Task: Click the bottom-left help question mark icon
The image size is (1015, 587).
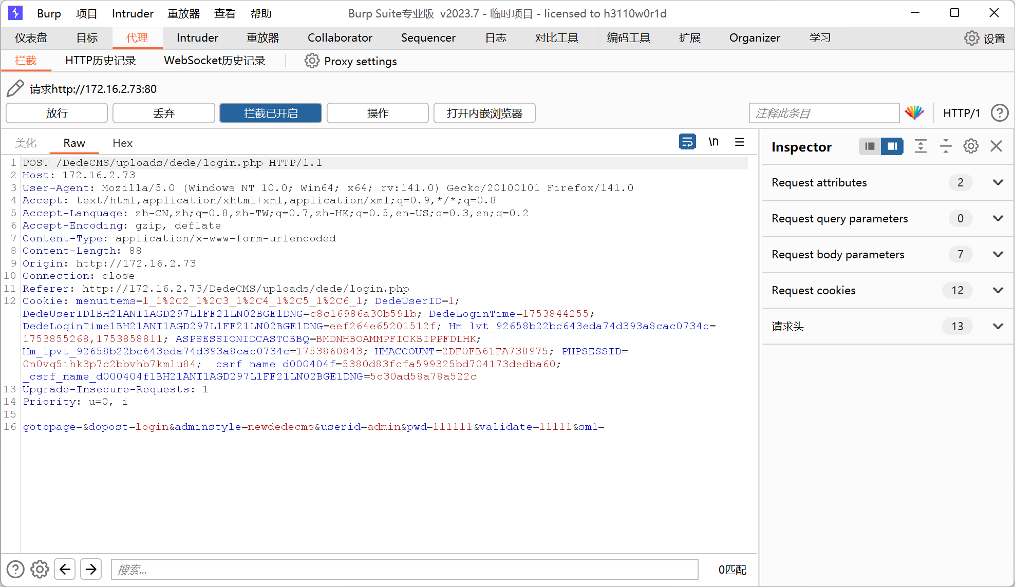Action: [x=15, y=569]
